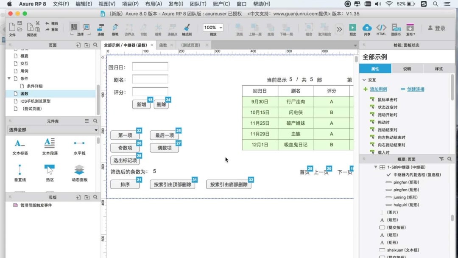458x258 pixels.
Task: Collapse the 1-5的中继器 tree node
Action: tap(376, 167)
